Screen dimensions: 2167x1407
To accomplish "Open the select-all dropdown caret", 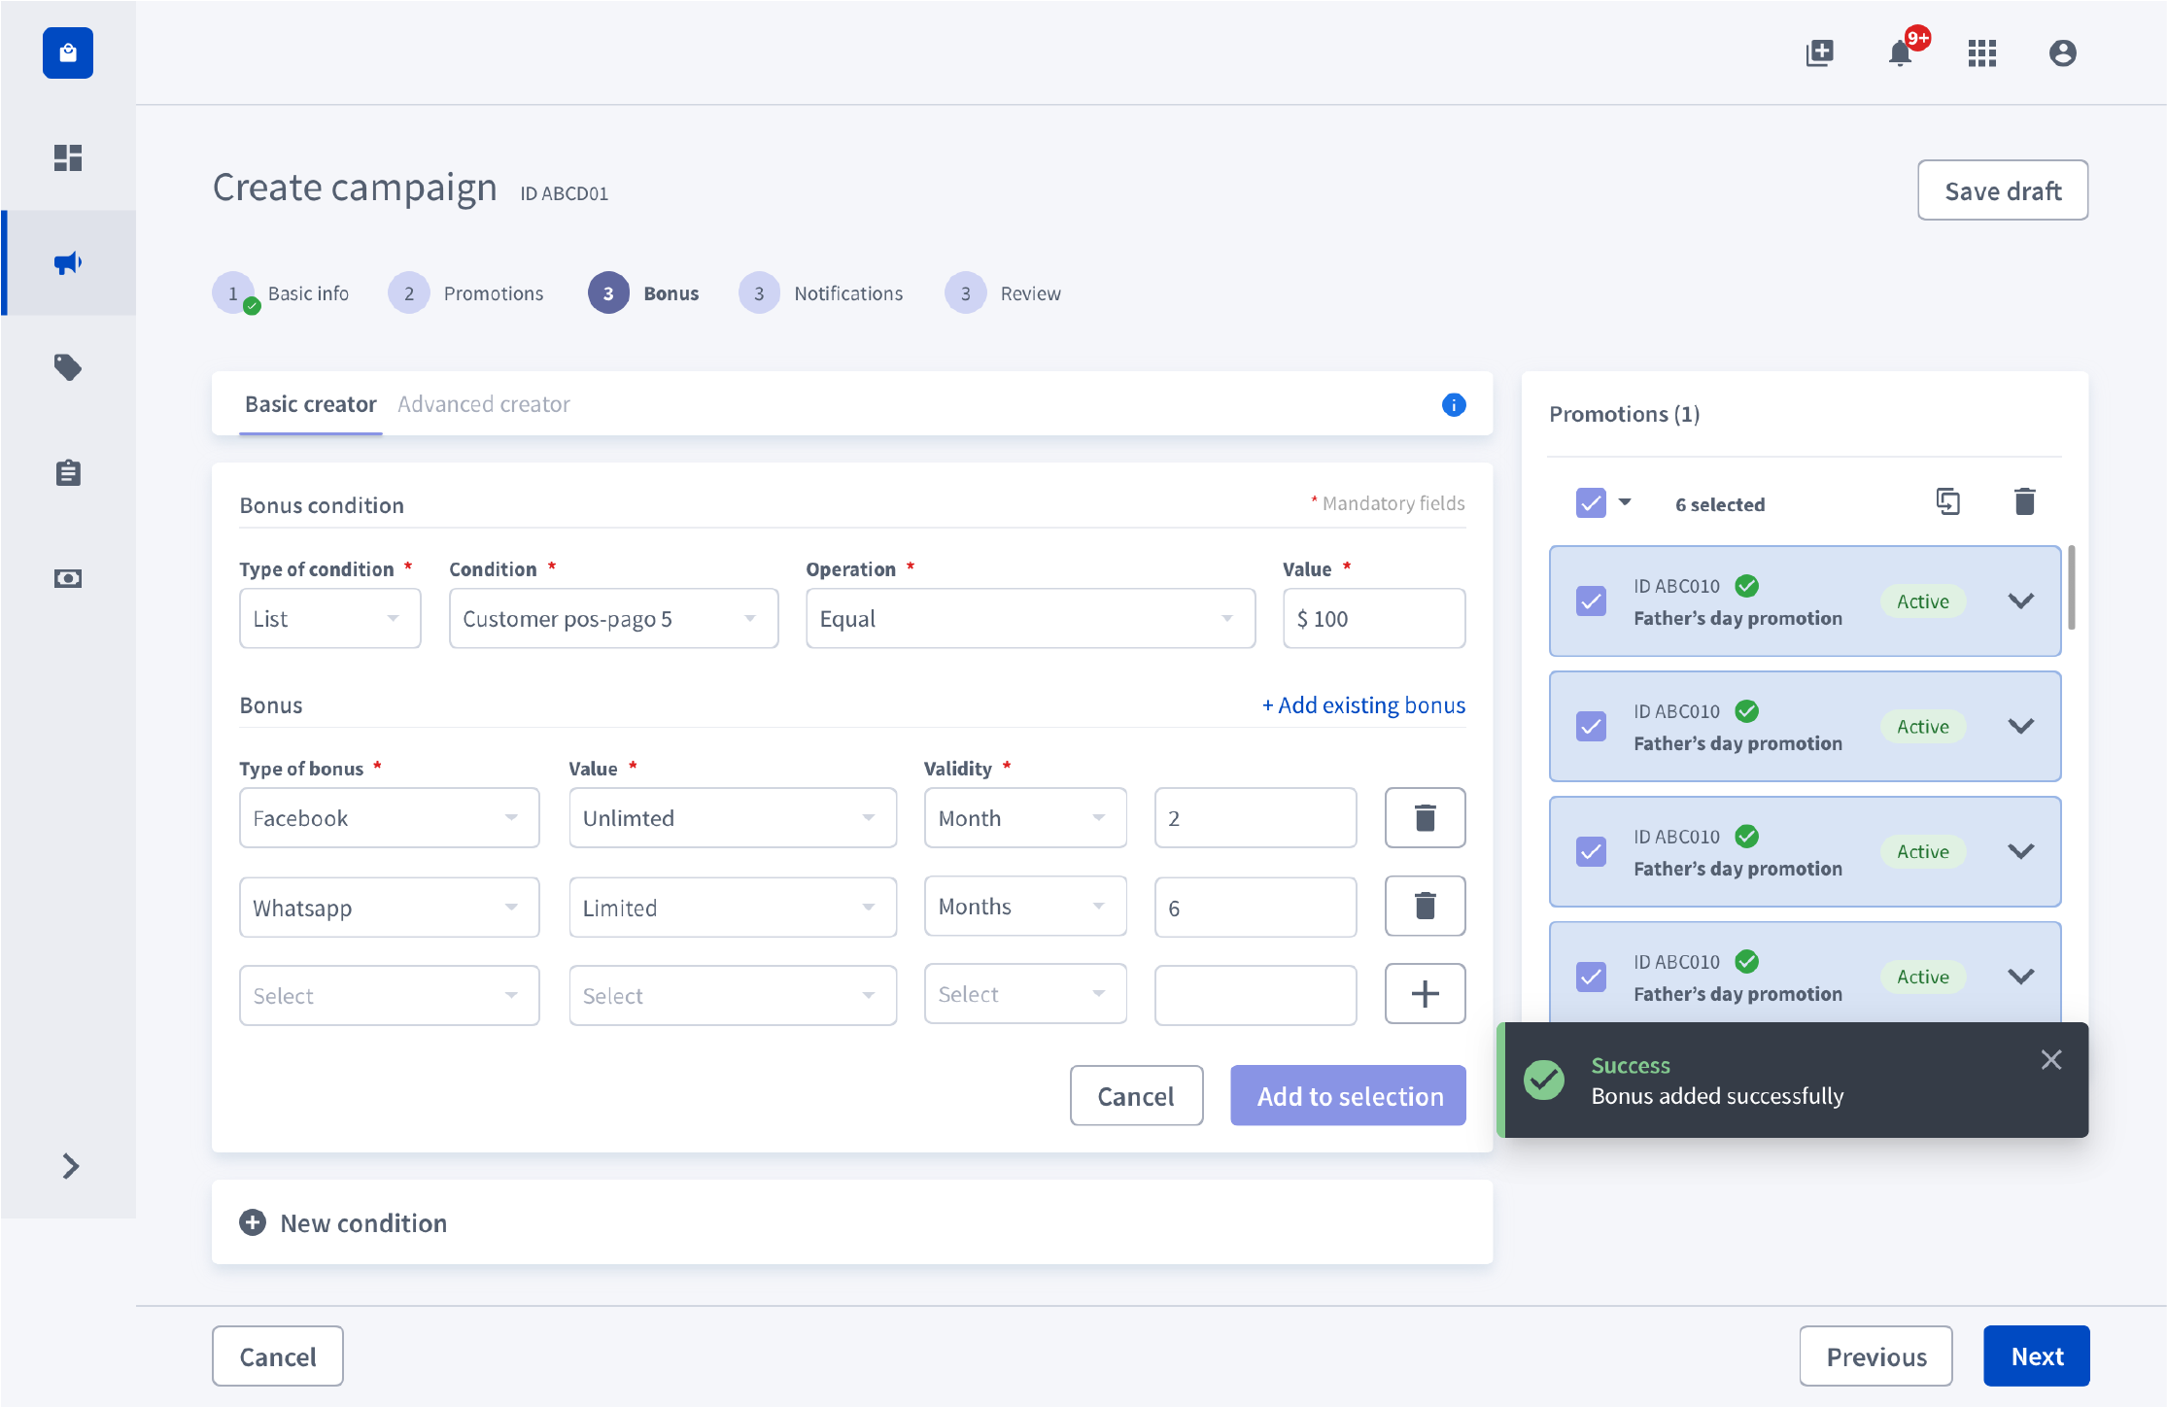I will 1625,502.
